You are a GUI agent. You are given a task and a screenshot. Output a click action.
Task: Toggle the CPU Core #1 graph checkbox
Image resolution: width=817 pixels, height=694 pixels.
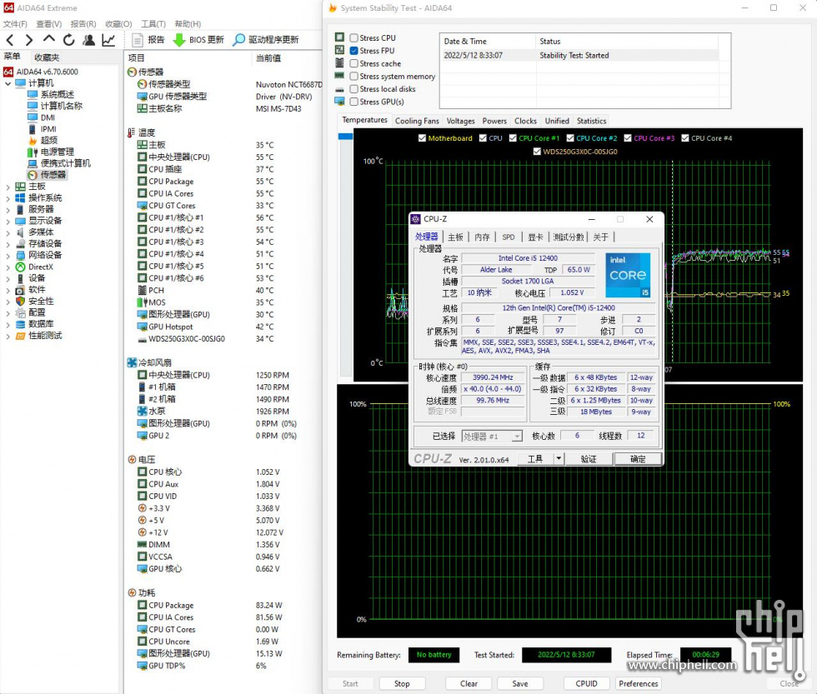click(513, 138)
